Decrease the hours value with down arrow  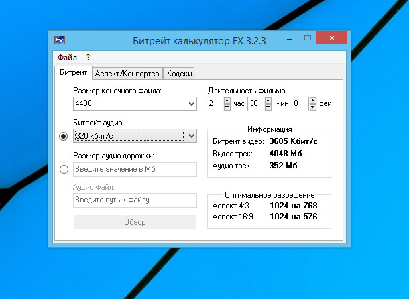227,107
